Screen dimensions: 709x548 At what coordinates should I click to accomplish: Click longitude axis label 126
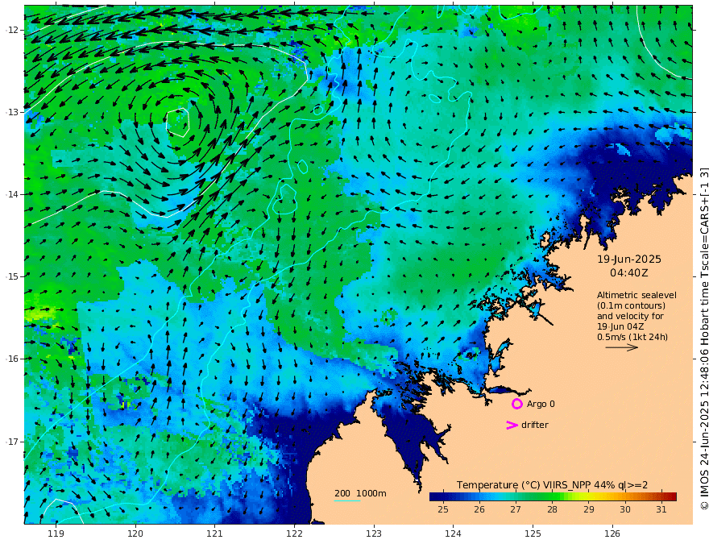pyautogui.click(x=612, y=533)
